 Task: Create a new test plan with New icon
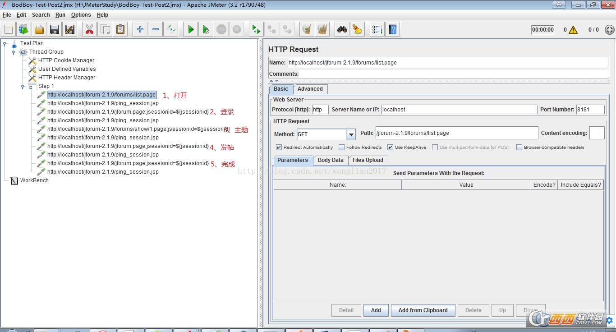pos(9,30)
